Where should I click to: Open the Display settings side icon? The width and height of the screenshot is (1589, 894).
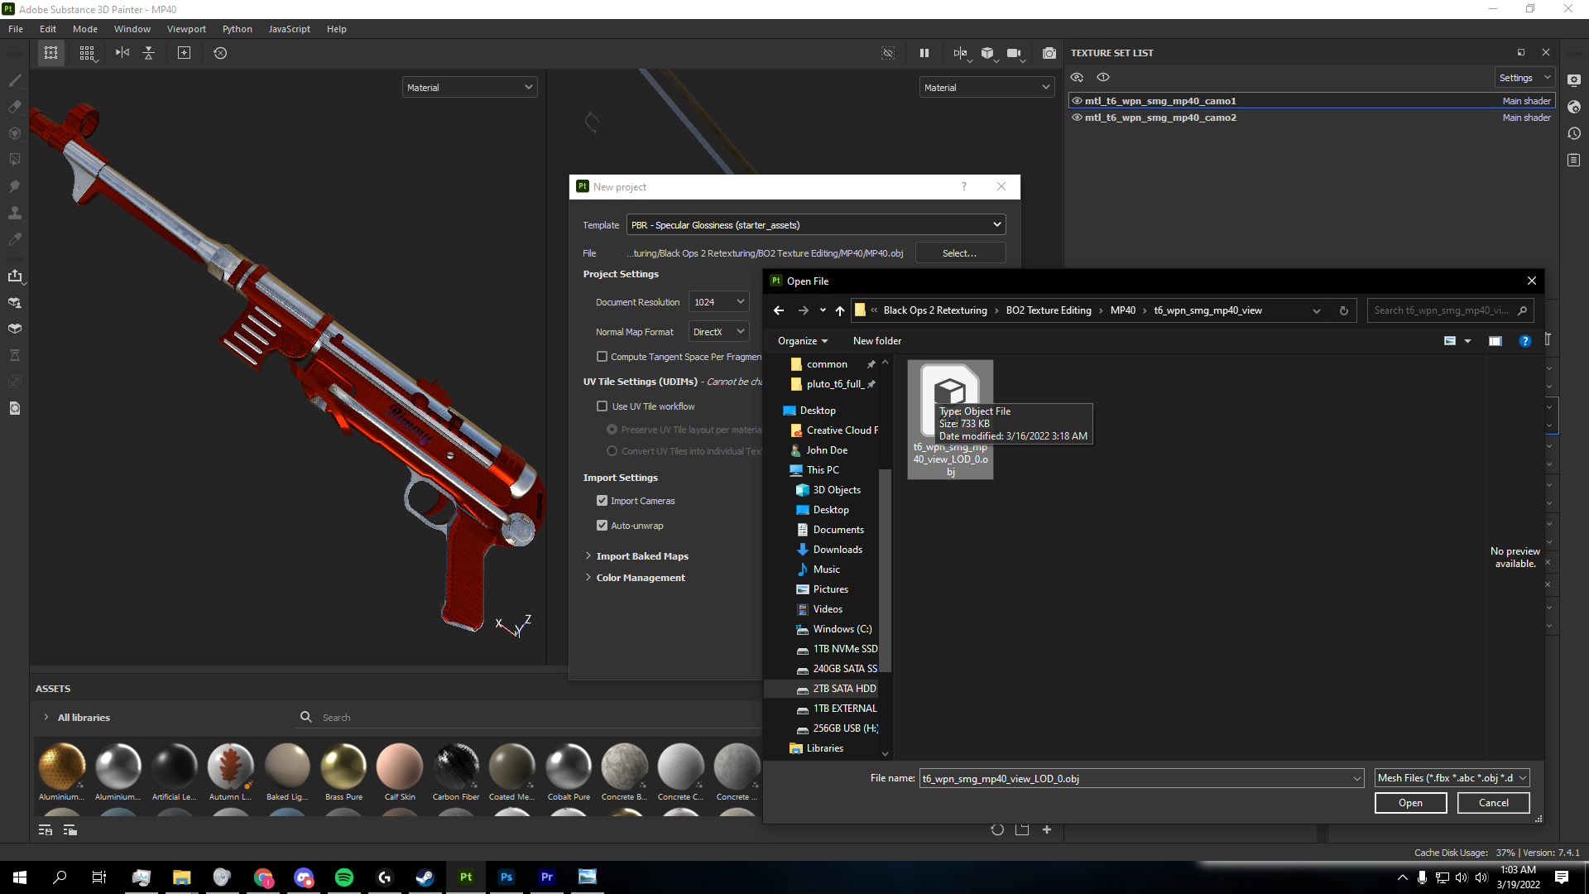coord(1574,80)
